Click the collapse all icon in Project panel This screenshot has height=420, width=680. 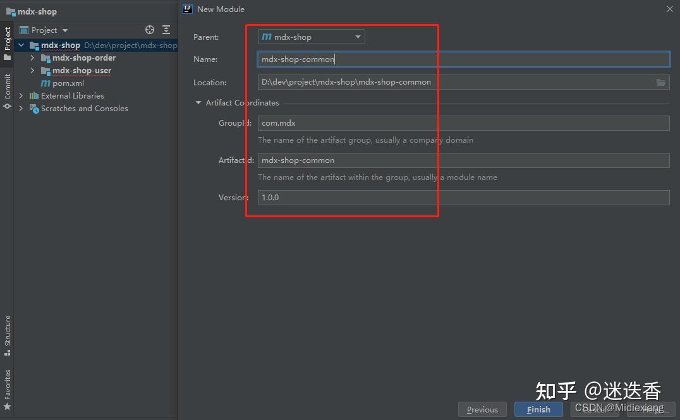tap(166, 30)
